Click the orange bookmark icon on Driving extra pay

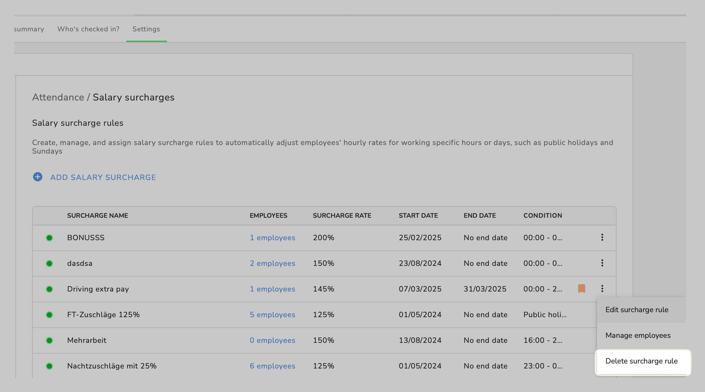pyautogui.click(x=581, y=288)
